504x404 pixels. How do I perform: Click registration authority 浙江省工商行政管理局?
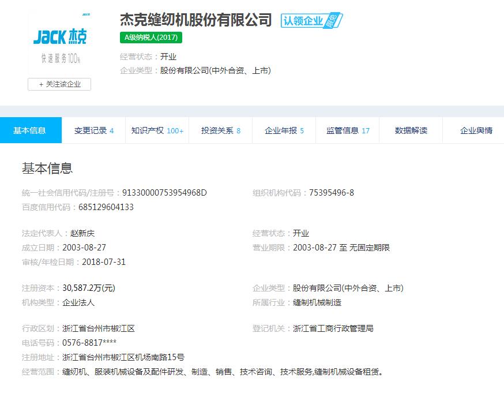tap(333, 328)
